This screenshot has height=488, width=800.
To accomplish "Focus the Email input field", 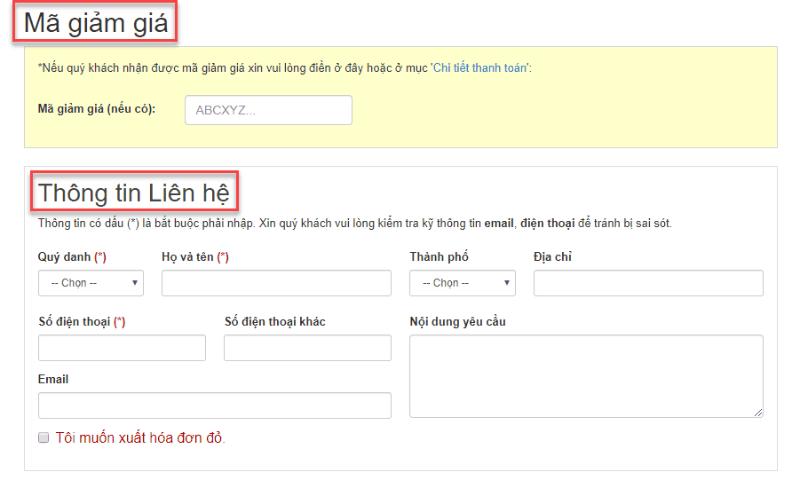I will tap(214, 405).
